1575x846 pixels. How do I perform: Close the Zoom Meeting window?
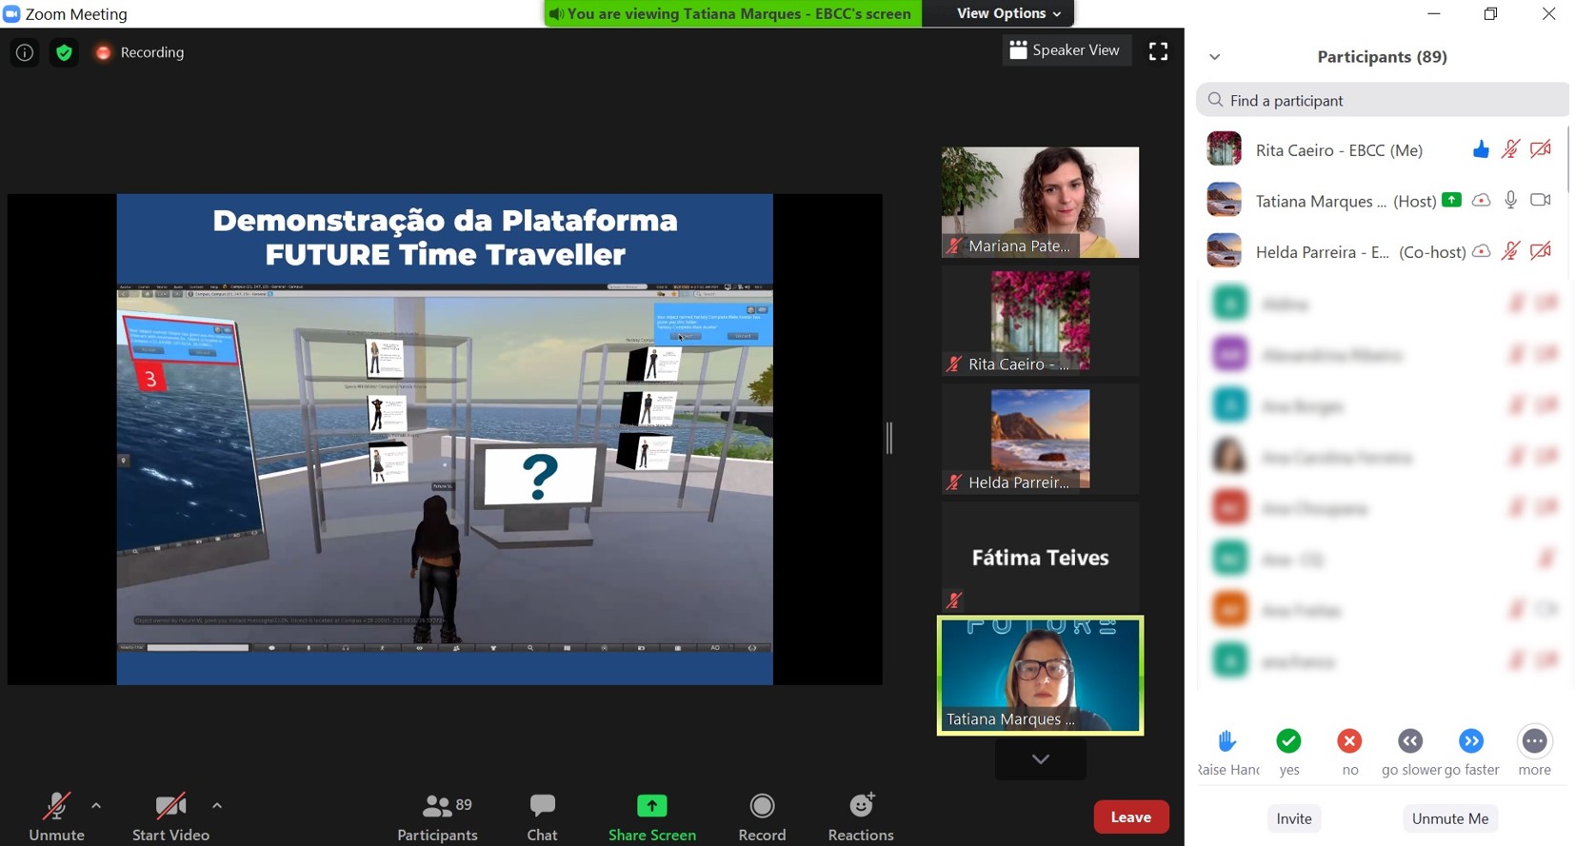pyautogui.click(x=1548, y=13)
